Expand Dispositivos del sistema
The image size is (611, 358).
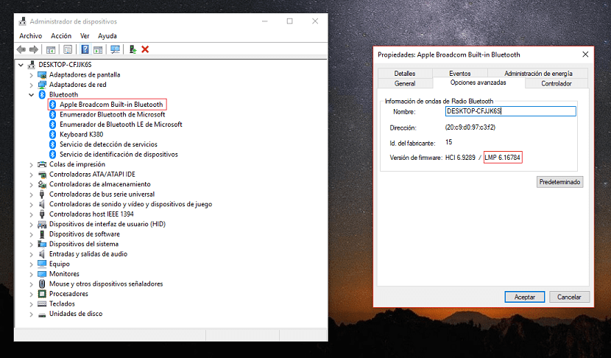[31, 245]
